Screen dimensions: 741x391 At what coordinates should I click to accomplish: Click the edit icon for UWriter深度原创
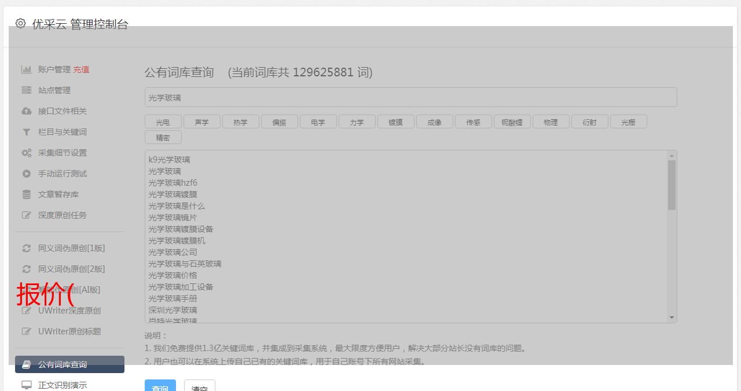tap(27, 311)
